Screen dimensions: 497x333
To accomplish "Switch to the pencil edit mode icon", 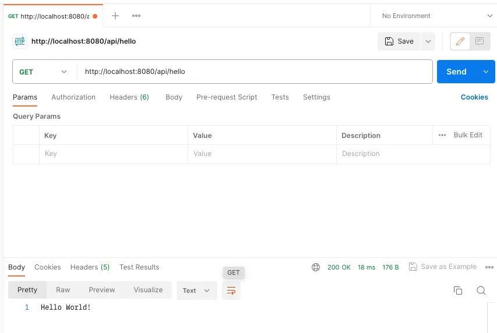I will point(460,41).
